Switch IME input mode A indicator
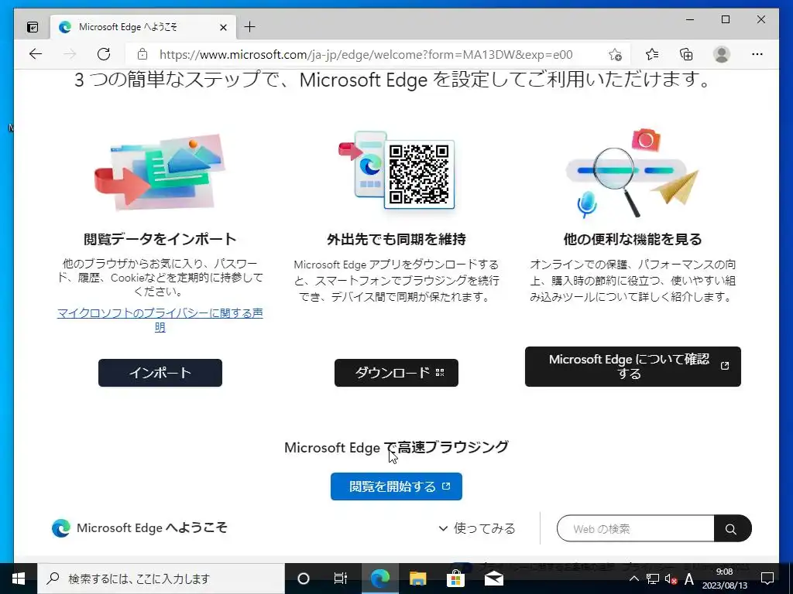The width and height of the screenshot is (793, 594). 688,579
